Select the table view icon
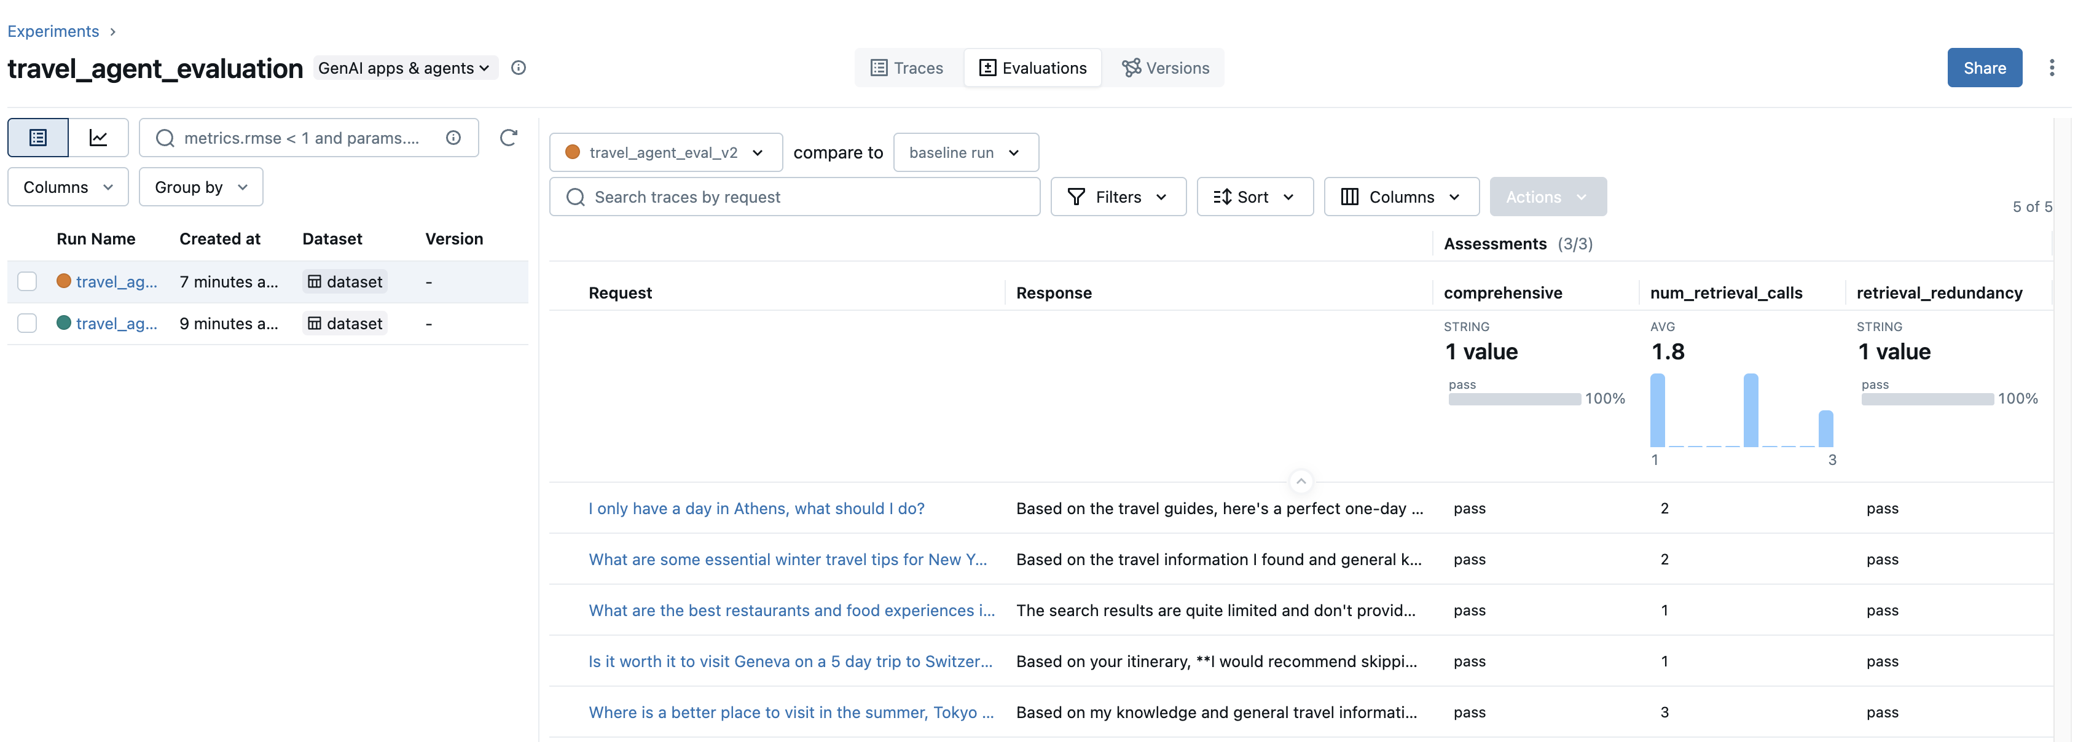Image resolution: width=2078 pixels, height=742 pixels. (37, 137)
